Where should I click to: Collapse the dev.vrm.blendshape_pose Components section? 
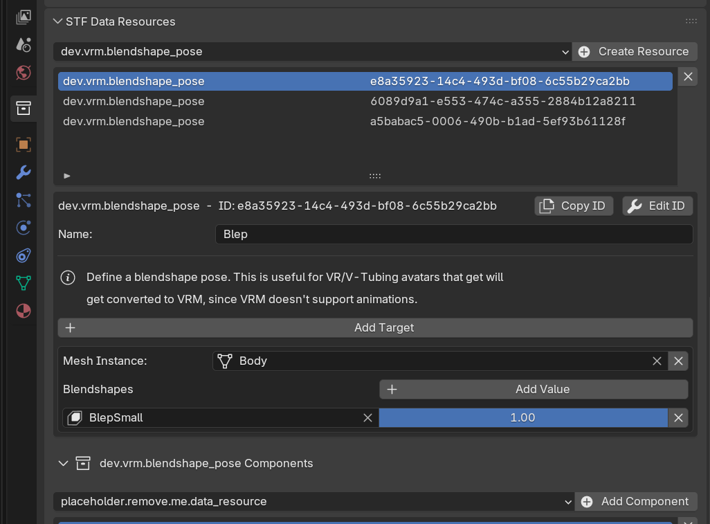(x=64, y=463)
